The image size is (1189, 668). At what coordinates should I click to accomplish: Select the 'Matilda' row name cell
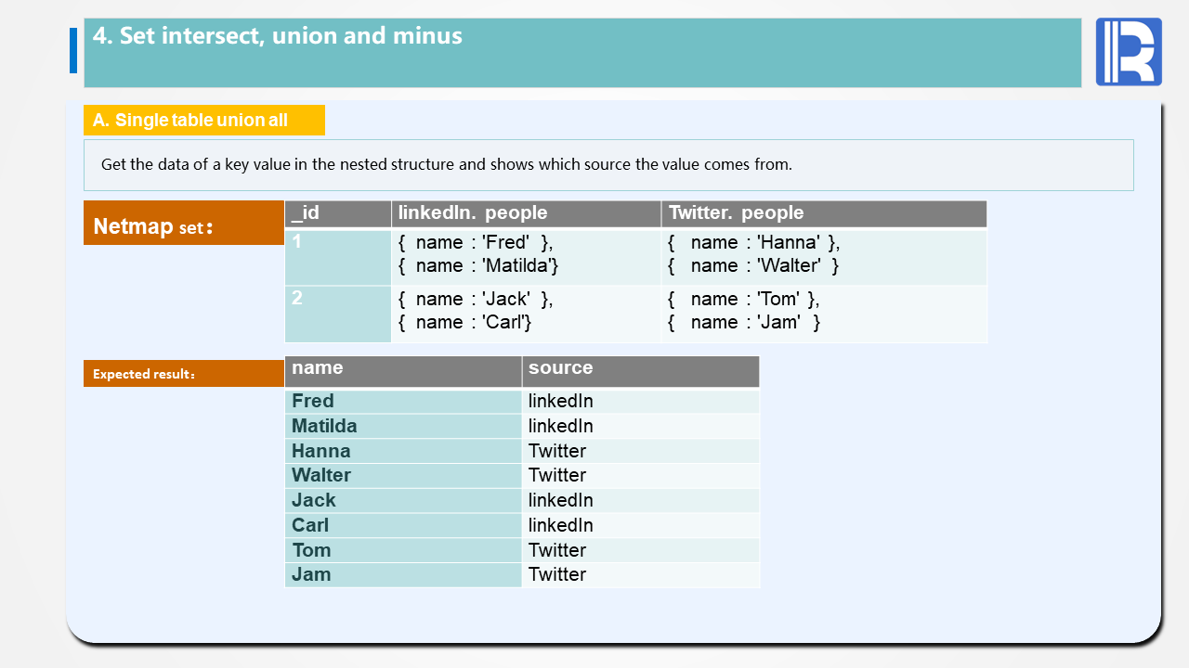click(x=402, y=427)
